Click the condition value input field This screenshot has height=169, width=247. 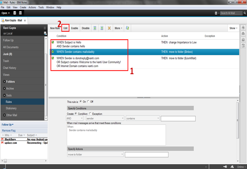tap(178, 119)
